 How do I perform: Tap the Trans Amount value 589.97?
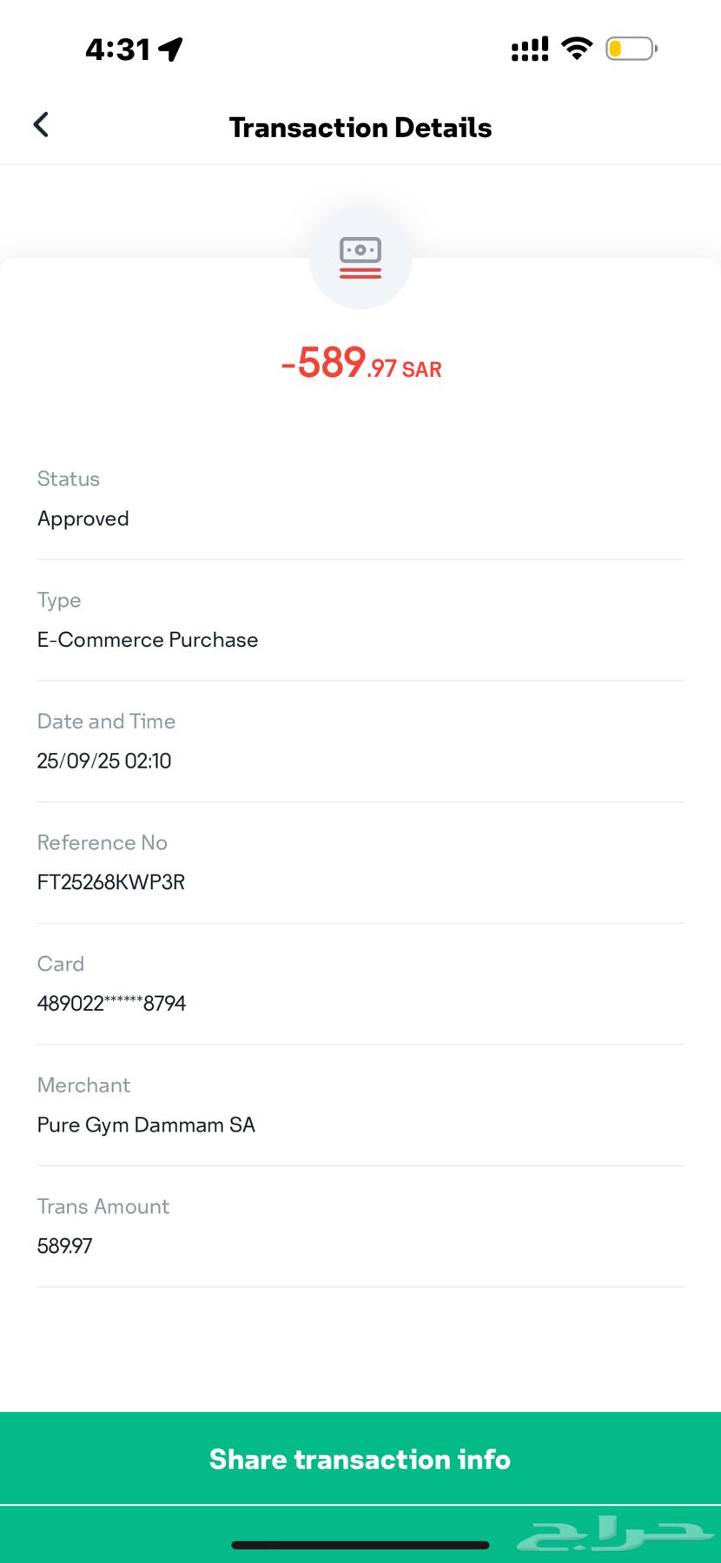[65, 1246]
